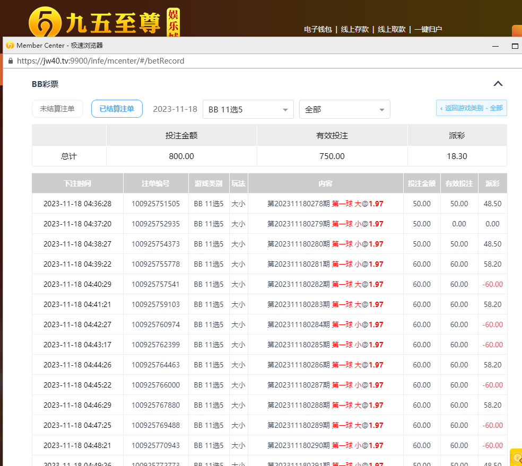The image size is (522, 466).
Task: Click the yellow floating icon at bottom right
Action: [517, 457]
